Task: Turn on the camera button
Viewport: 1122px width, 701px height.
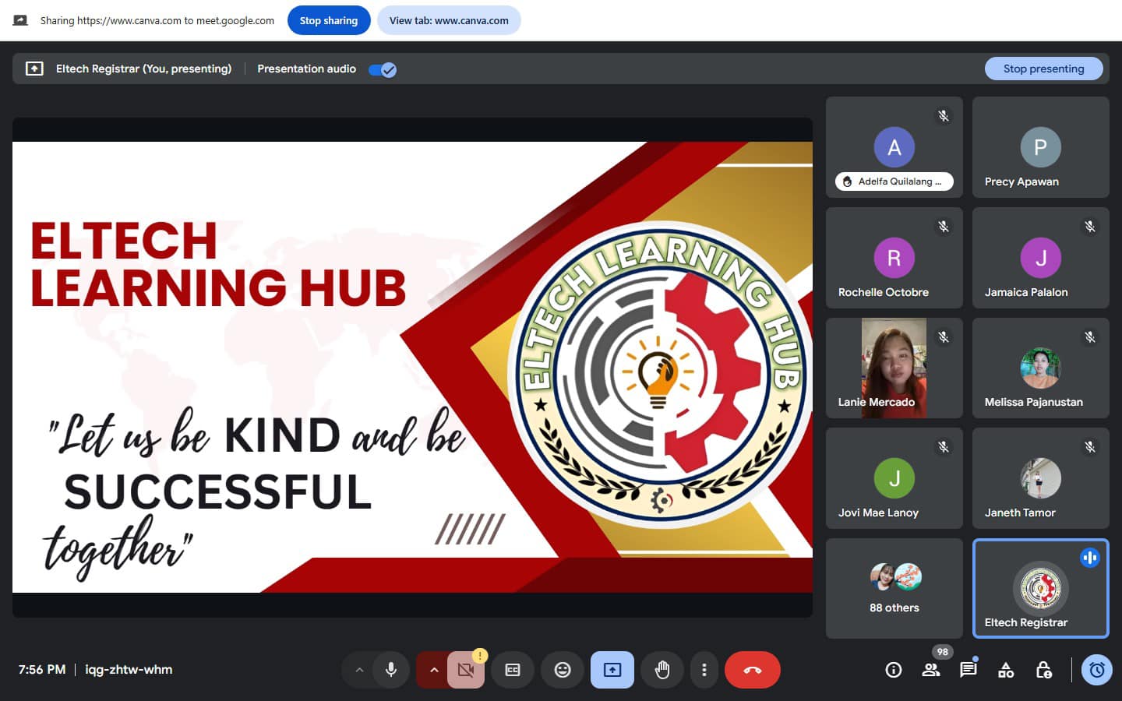Action: [x=466, y=670]
